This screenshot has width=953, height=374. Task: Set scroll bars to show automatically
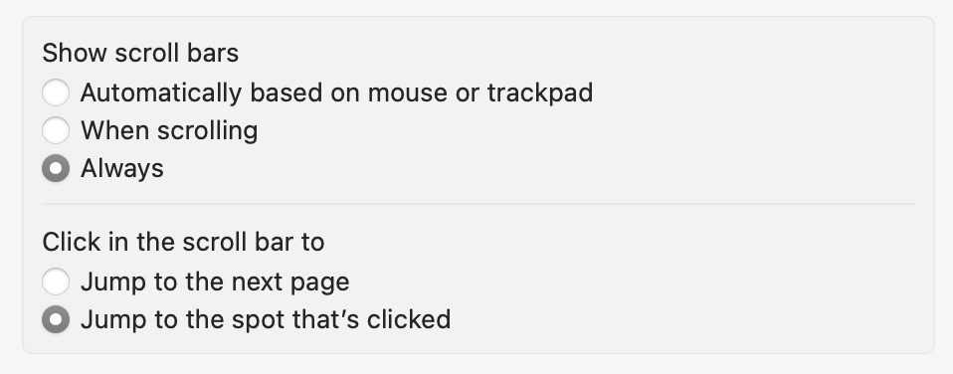click(x=56, y=93)
